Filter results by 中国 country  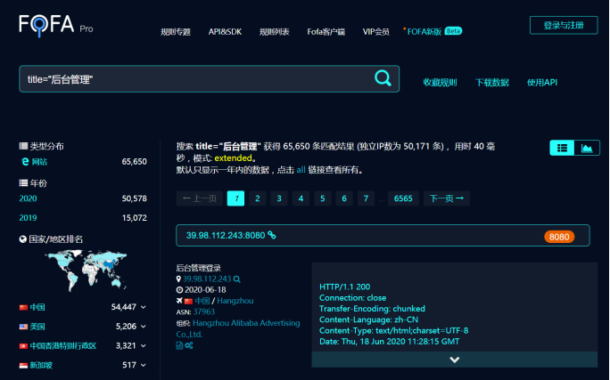tap(37, 307)
